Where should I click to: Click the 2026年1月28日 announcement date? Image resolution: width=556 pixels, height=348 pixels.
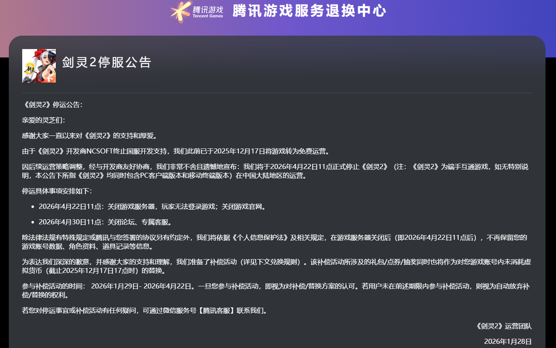[x=508, y=341]
